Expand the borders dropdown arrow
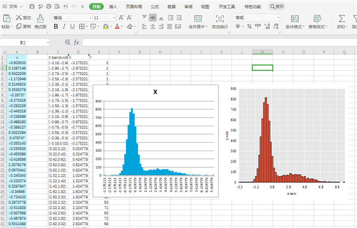357x228 pixels. [x=86, y=27]
